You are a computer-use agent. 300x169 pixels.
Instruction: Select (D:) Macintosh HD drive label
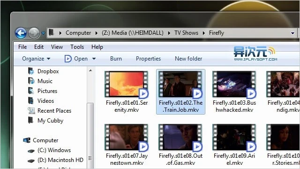tap(60, 160)
